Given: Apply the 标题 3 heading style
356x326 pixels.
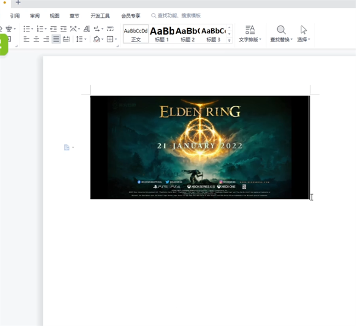Looking at the screenshot, I should pyautogui.click(x=214, y=34).
